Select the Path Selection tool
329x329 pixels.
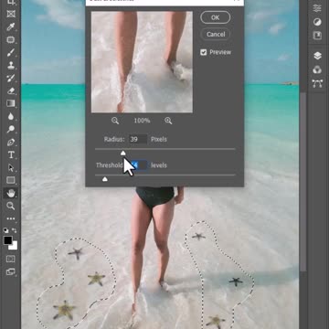click(11, 167)
